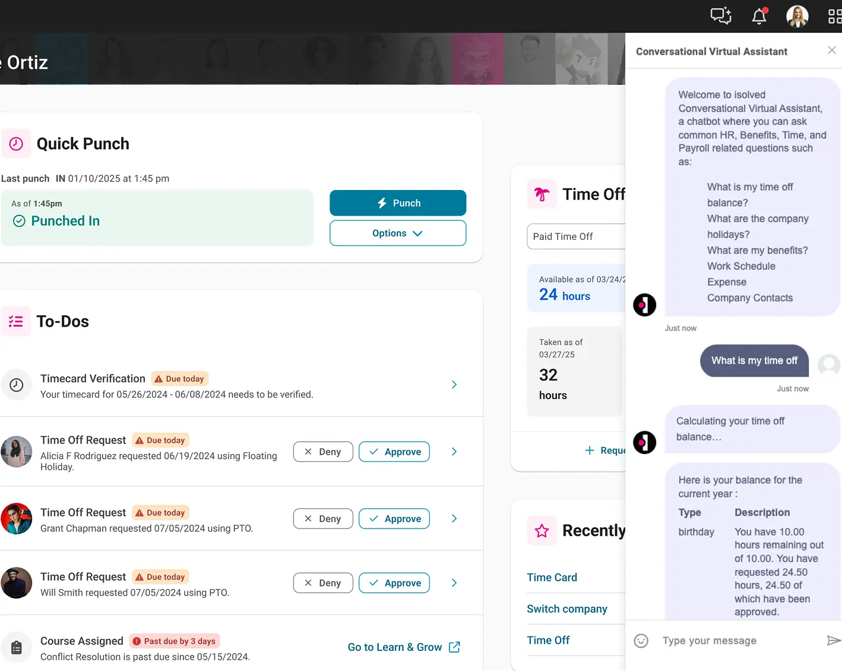Open the chat messages icon in top bar
Image resolution: width=842 pixels, height=671 pixels.
tap(721, 16)
